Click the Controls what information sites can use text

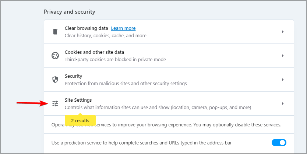point(158,107)
